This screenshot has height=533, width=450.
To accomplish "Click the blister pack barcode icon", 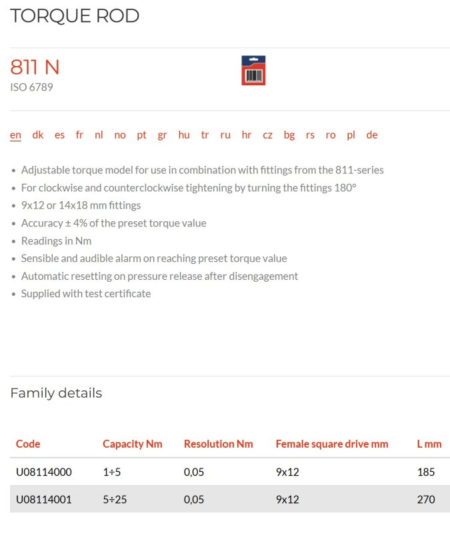I will [253, 71].
